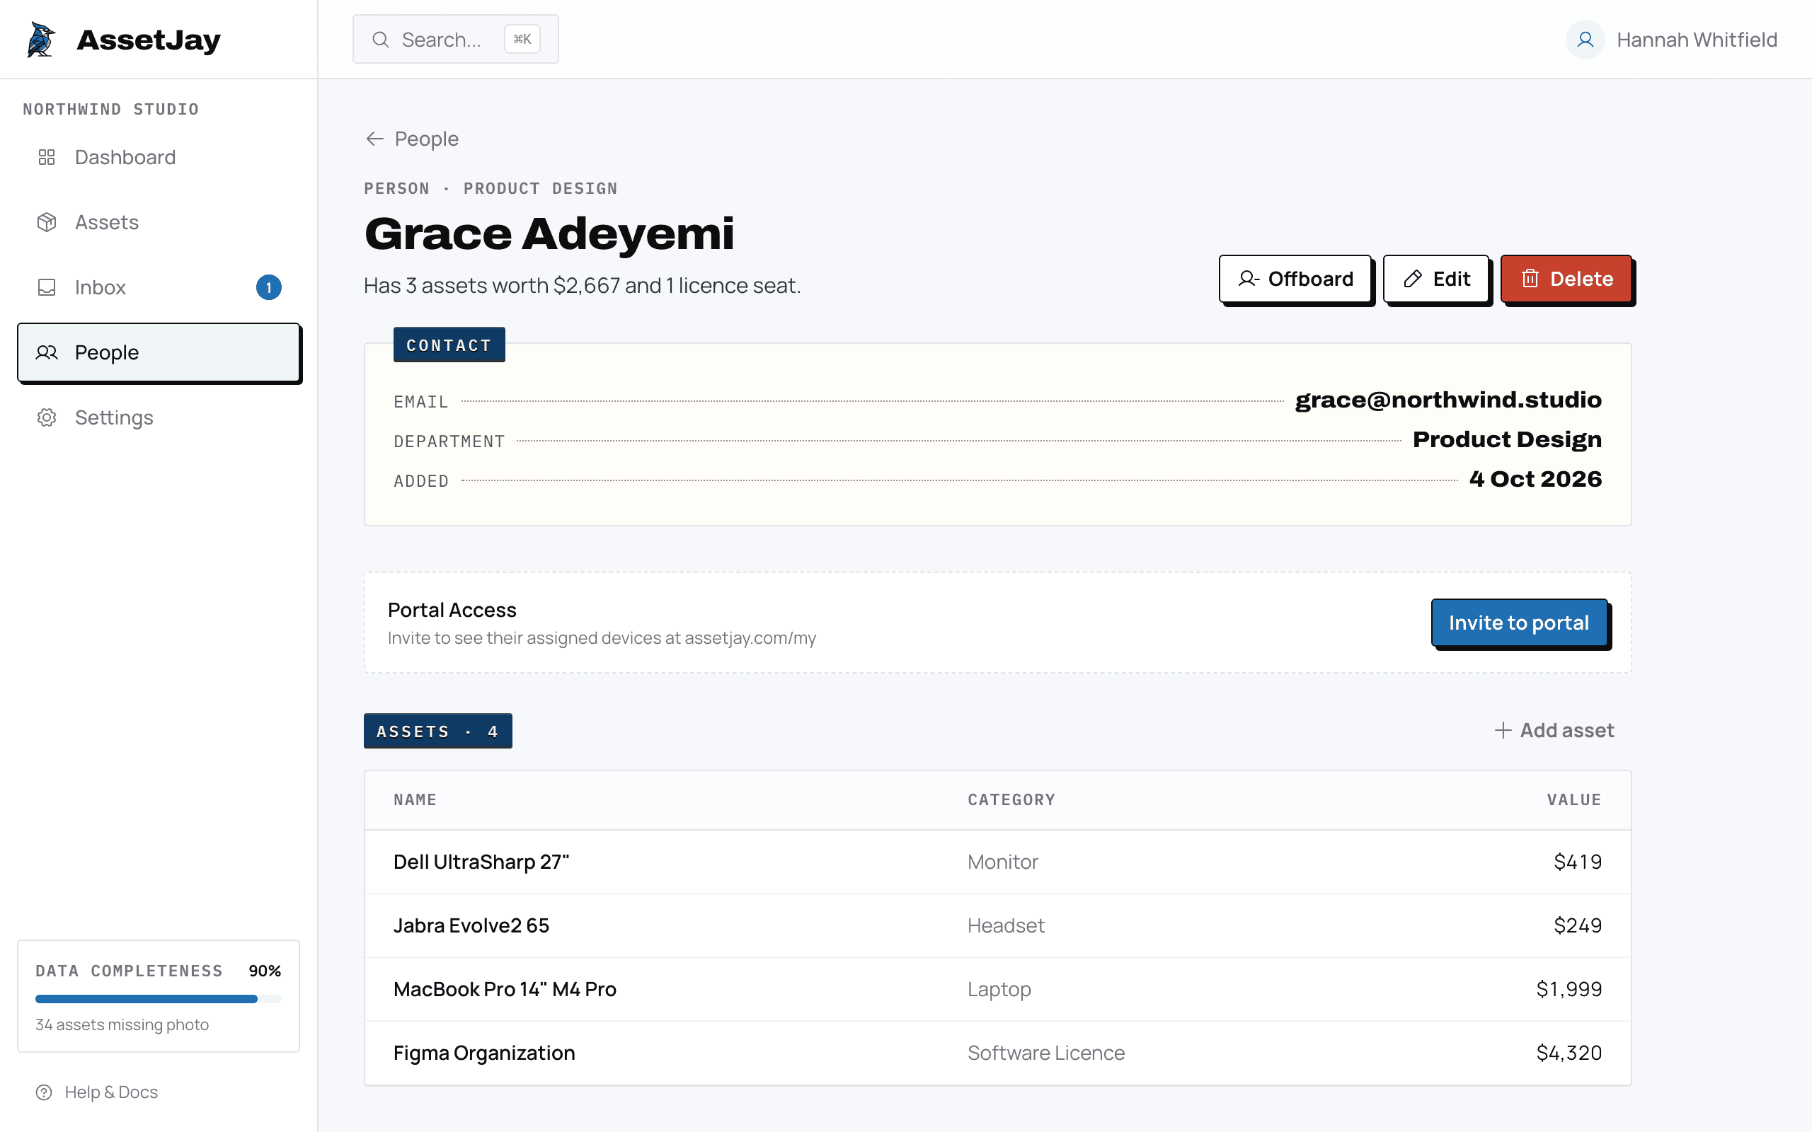Click the data completeness progress bar
This screenshot has width=1812, height=1132.
click(x=158, y=999)
